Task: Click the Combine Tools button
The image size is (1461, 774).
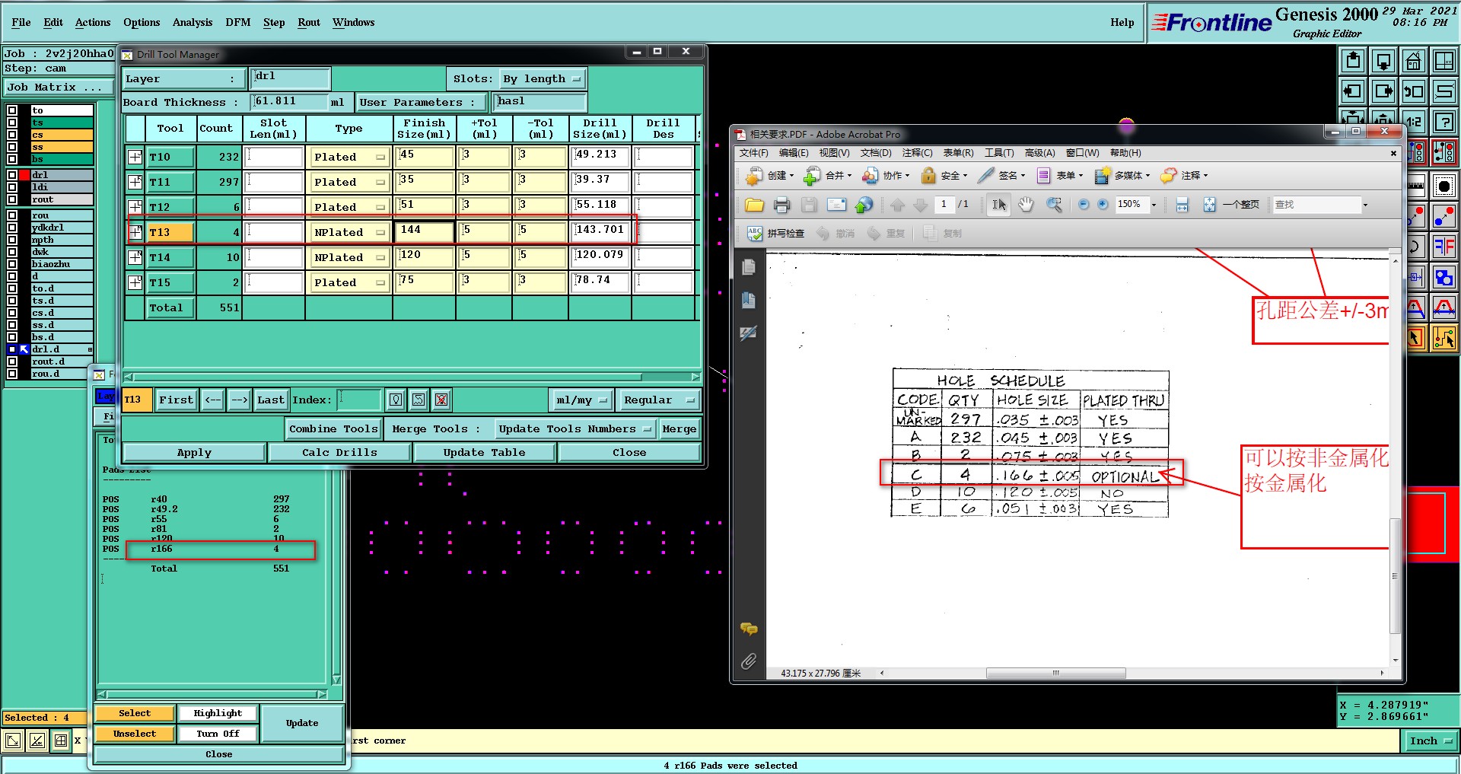Action: (333, 429)
